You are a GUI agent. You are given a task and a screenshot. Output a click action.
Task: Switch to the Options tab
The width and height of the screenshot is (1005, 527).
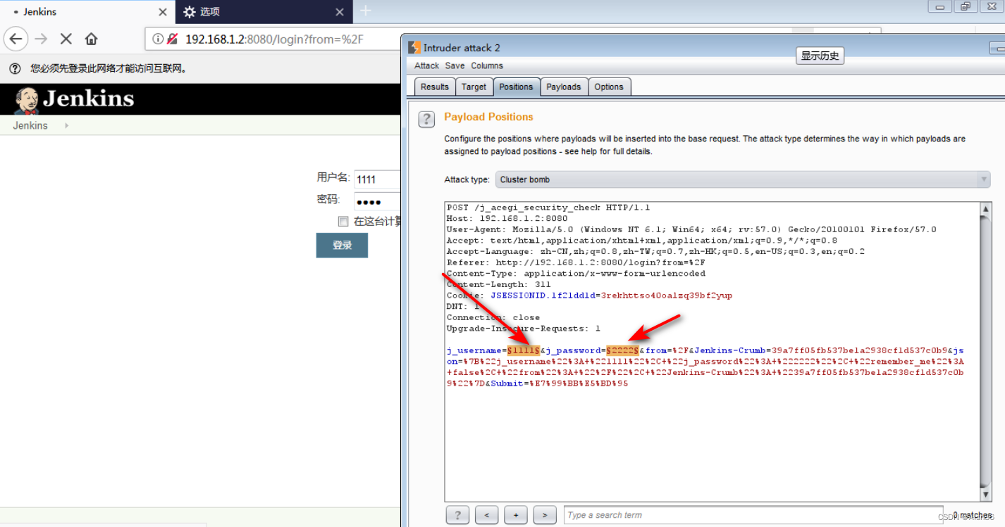[609, 87]
